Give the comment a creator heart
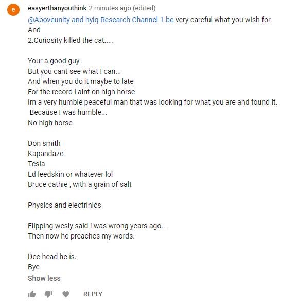Screen dimensions: 298x306 (66, 294)
